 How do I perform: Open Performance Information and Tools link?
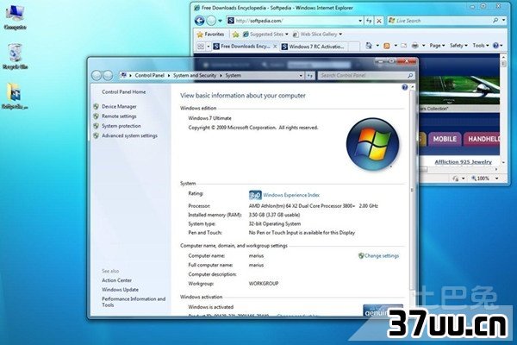point(134,302)
